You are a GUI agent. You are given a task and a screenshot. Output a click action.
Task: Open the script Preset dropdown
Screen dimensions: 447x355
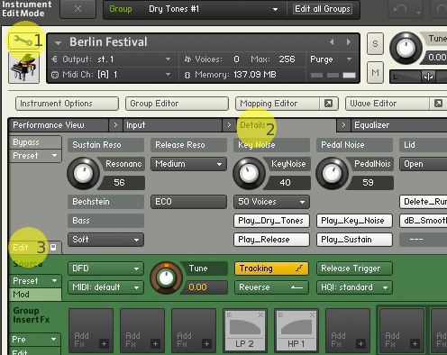click(35, 156)
